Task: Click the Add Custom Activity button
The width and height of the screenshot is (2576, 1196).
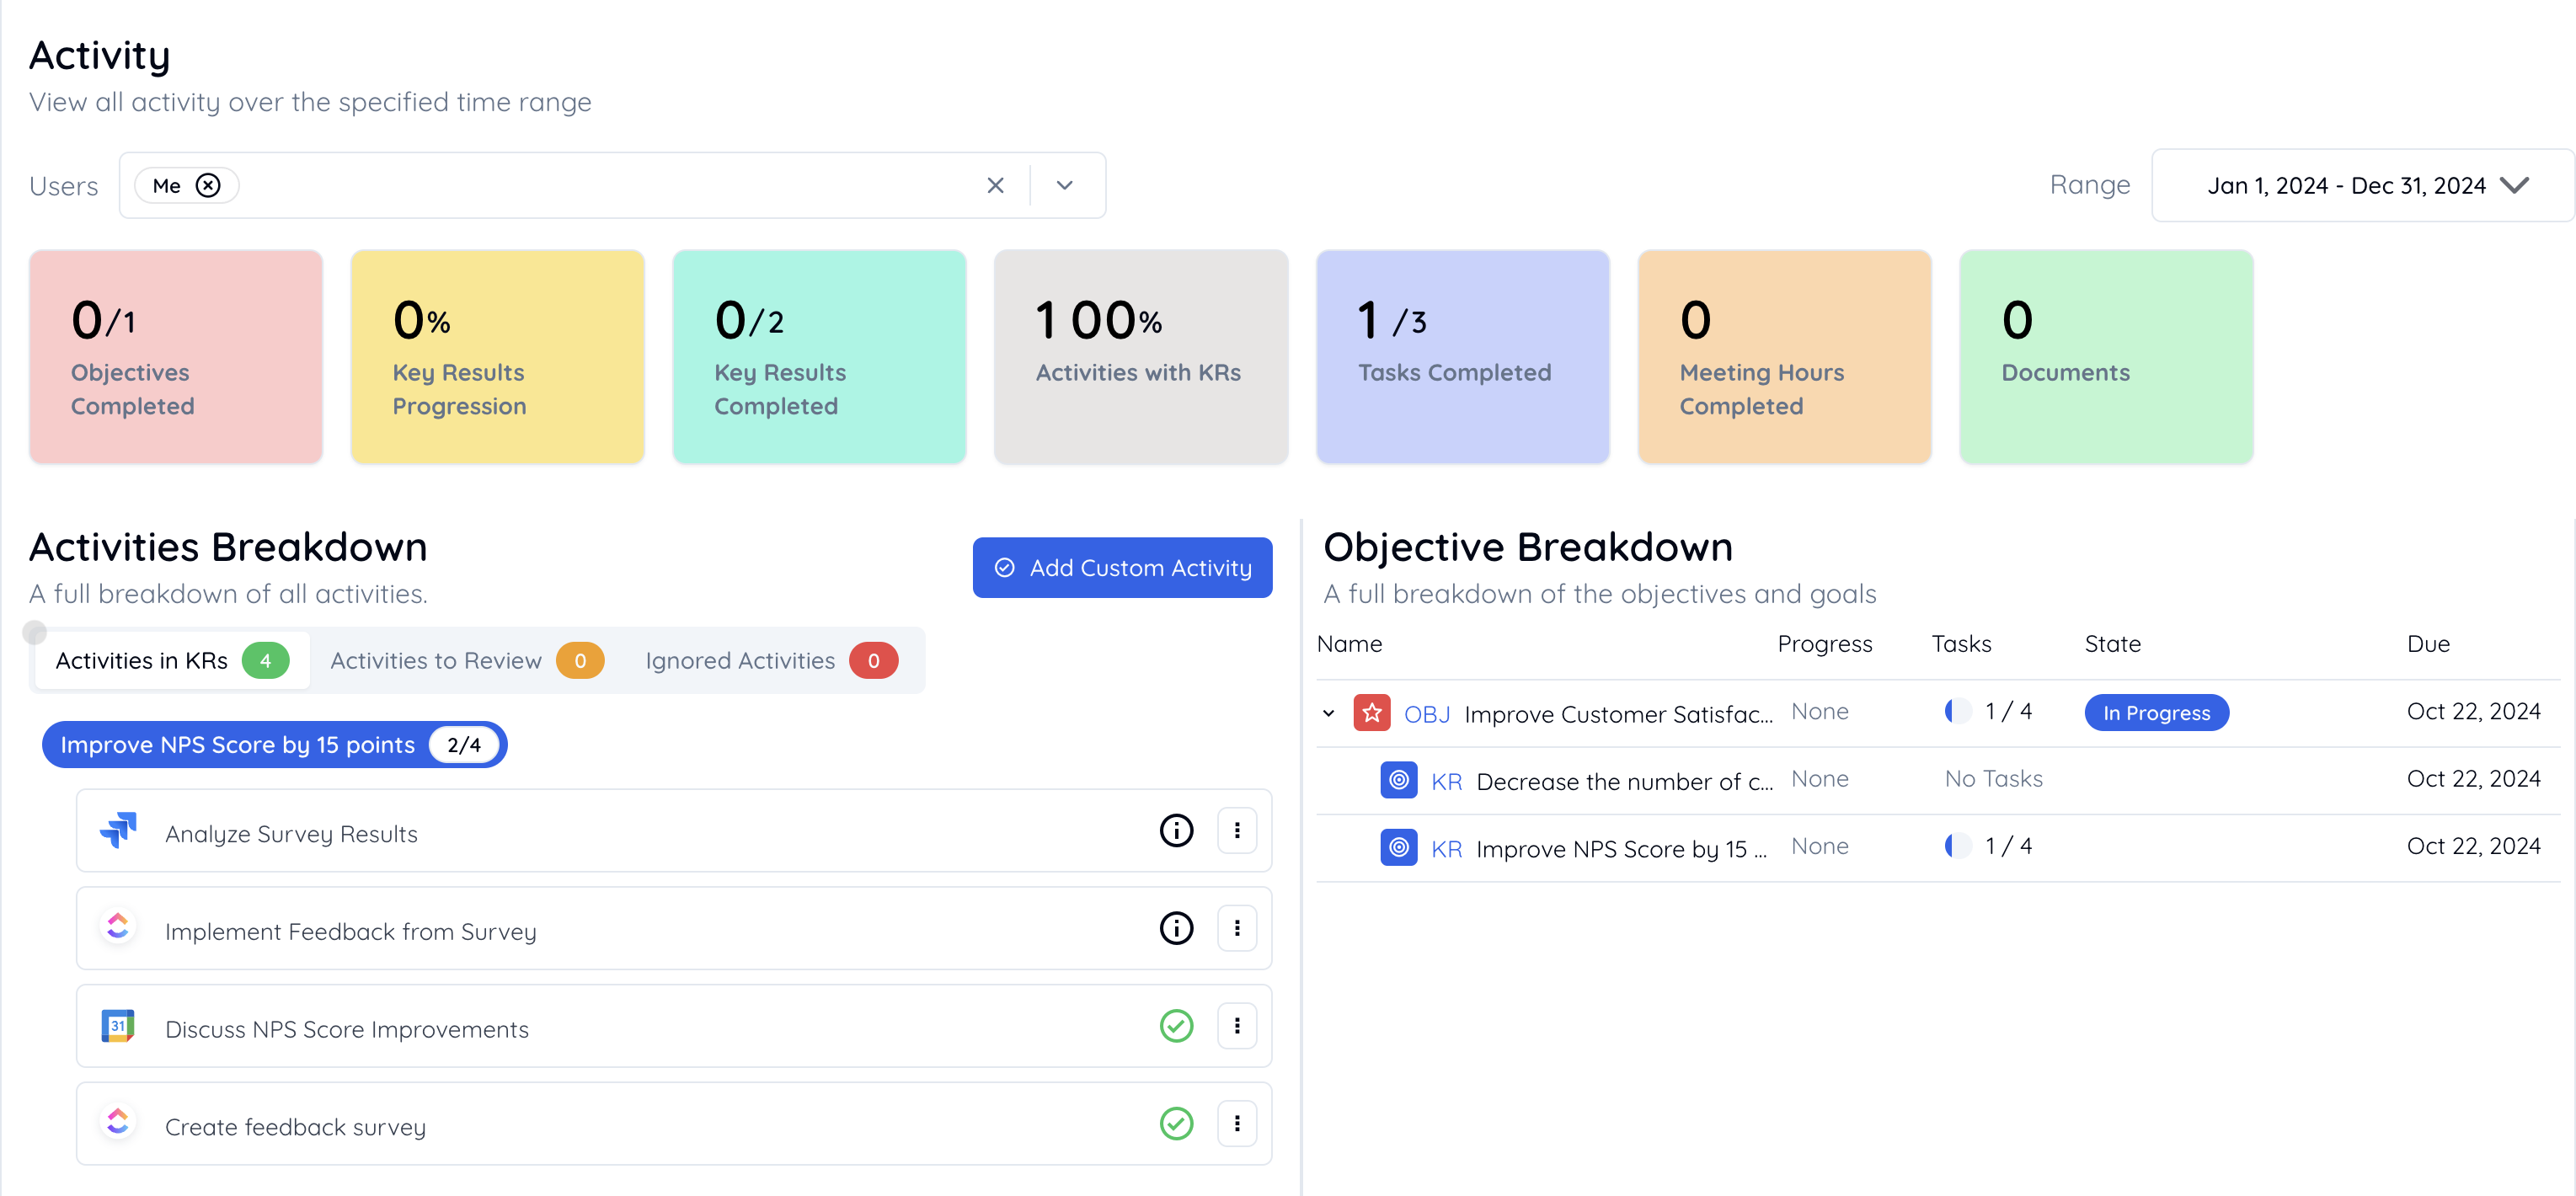Action: point(1121,567)
